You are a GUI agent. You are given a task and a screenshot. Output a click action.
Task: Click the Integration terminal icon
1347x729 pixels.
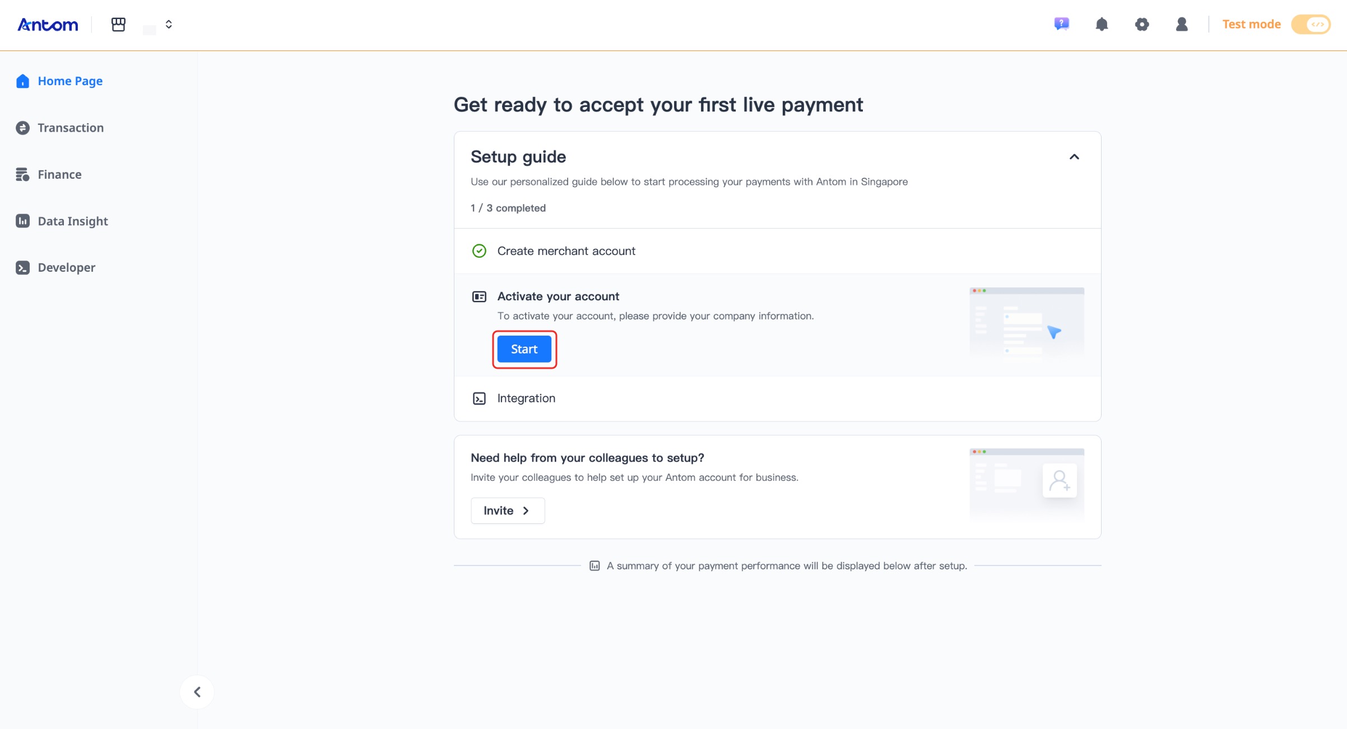coord(479,398)
